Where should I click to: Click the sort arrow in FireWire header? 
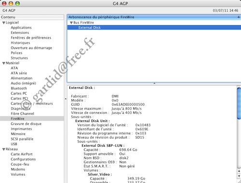(x=239, y=17)
